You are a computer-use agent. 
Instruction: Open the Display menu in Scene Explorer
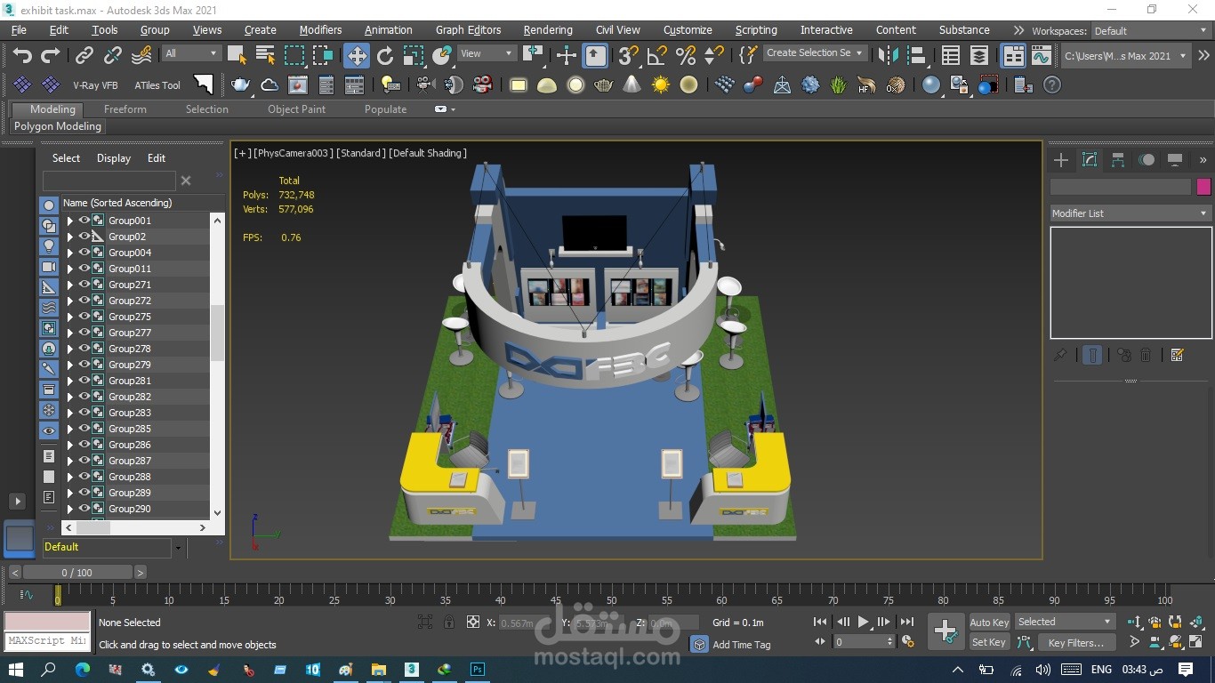pyautogui.click(x=114, y=158)
